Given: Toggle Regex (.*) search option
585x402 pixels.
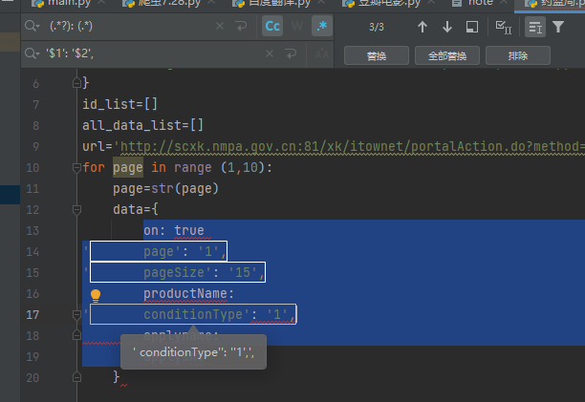Looking at the screenshot, I should point(322,26).
